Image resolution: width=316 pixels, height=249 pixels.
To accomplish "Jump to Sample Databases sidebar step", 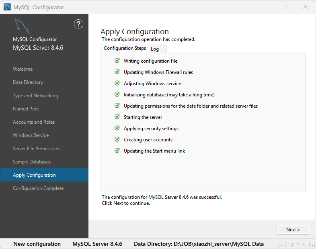I will (32, 162).
